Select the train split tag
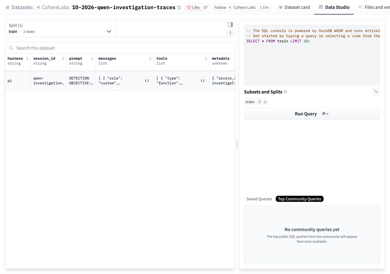The width and height of the screenshot is (390, 274). tap(250, 102)
